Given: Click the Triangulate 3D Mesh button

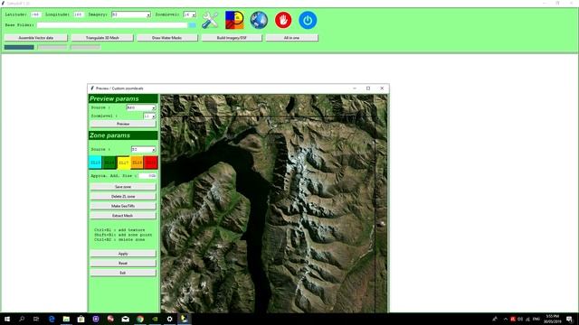Looking at the screenshot, I should [102, 38].
